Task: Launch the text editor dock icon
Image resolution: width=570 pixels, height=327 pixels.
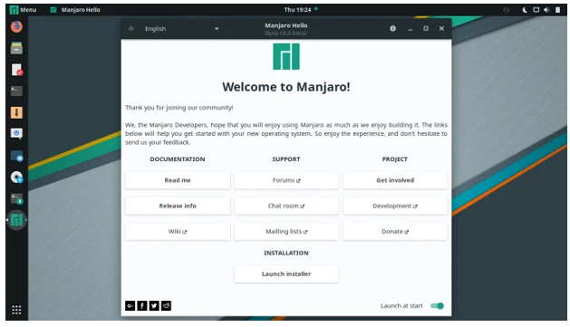Action: coord(16,70)
